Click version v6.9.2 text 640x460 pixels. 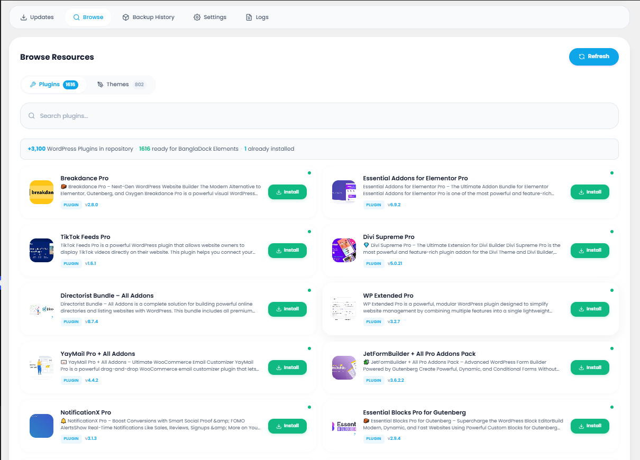tap(394, 205)
